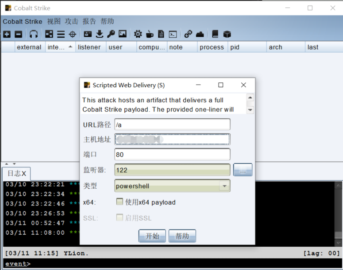Click the event> command input line

click(x=172, y=264)
